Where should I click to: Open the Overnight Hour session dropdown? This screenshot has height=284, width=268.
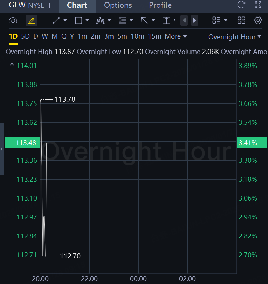coord(235,37)
